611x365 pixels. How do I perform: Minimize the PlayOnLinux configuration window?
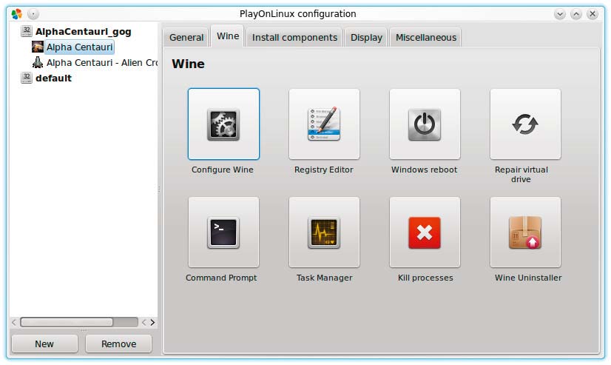tap(560, 14)
